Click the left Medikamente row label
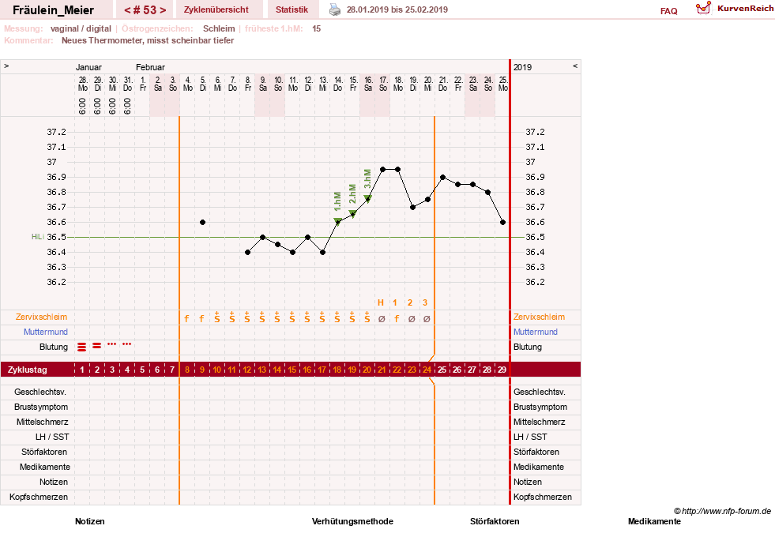Viewport: 775px width, 552px height. (44, 467)
